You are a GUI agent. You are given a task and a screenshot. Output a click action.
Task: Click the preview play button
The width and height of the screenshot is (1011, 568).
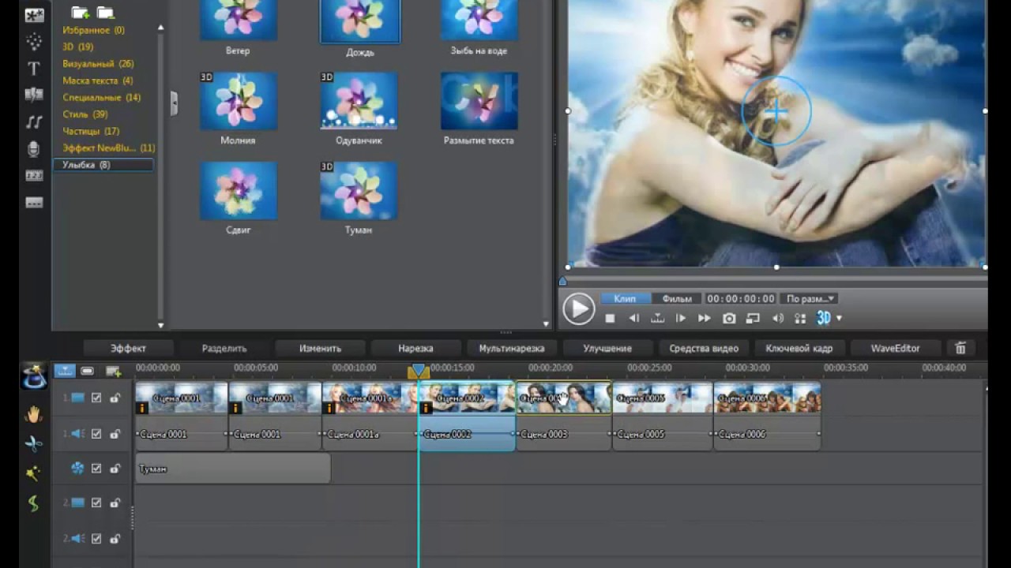(578, 308)
